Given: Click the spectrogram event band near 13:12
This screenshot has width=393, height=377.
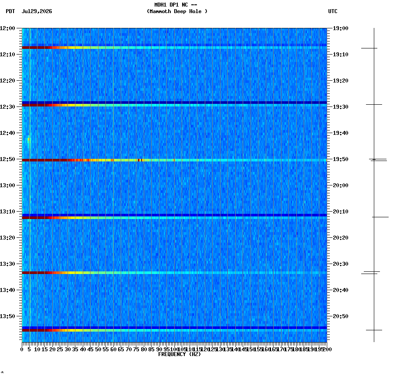Looking at the screenshot, I should point(174,218).
